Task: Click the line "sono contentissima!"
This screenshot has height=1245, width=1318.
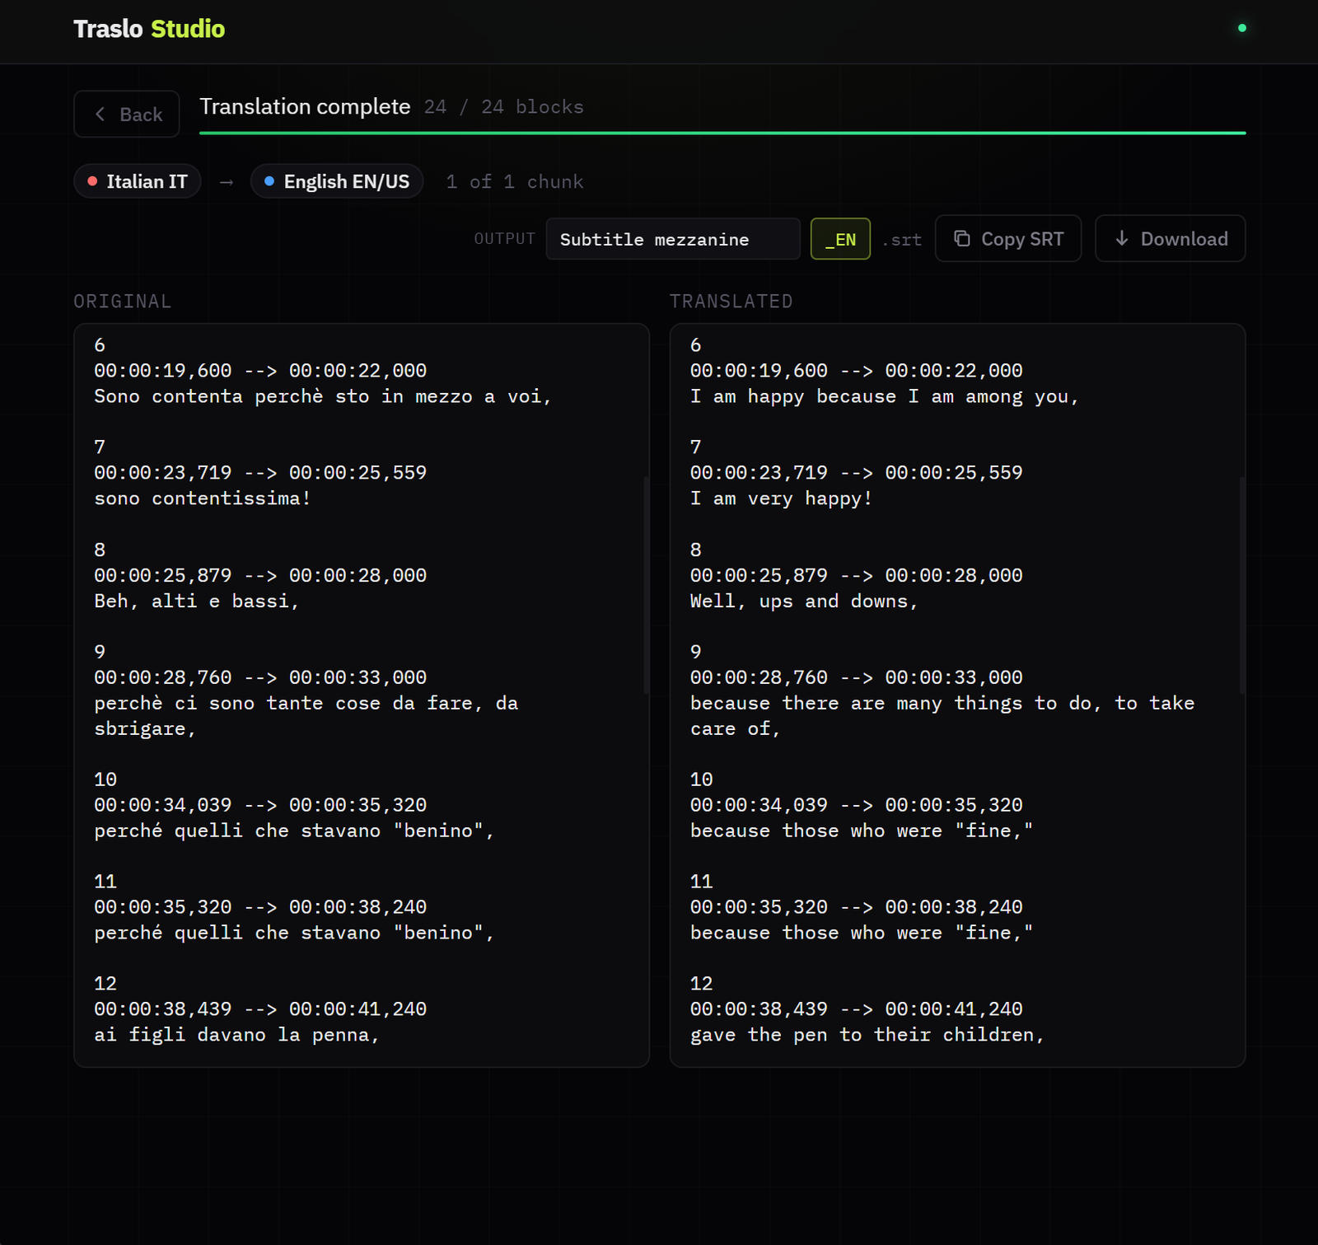Action: click(x=203, y=498)
